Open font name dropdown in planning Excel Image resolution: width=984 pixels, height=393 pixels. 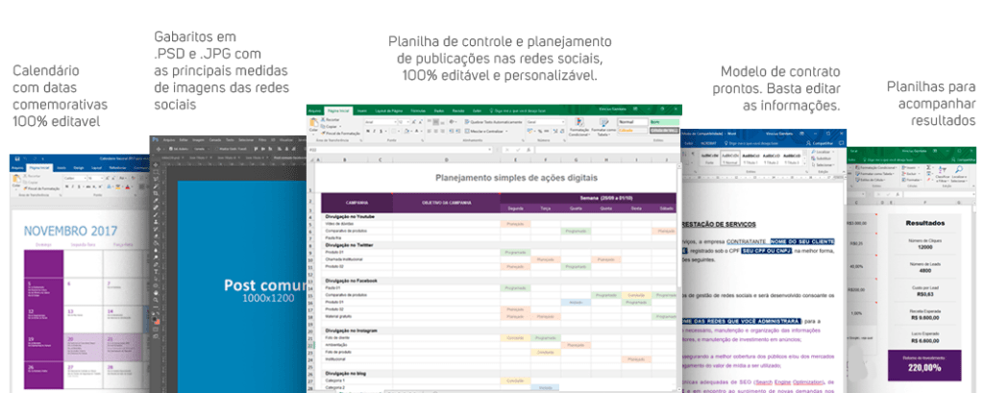coord(395,122)
